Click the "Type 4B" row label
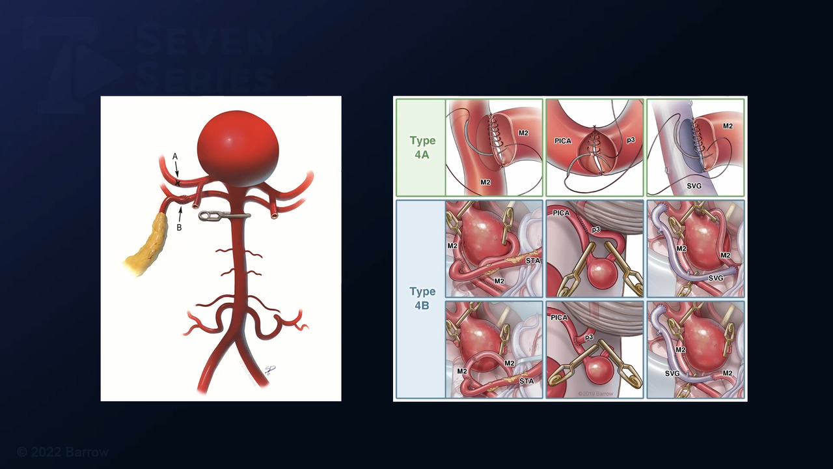Image resolution: width=833 pixels, height=469 pixels. point(422,298)
